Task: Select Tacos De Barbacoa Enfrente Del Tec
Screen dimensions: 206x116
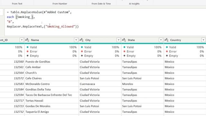Action: pyautogui.click(x=51, y=95)
